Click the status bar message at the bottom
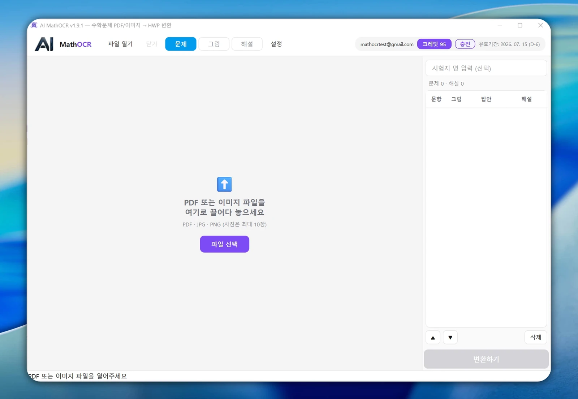 [77, 376]
